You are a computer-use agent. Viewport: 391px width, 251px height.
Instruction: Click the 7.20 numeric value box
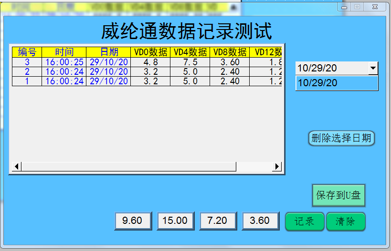point(218,221)
